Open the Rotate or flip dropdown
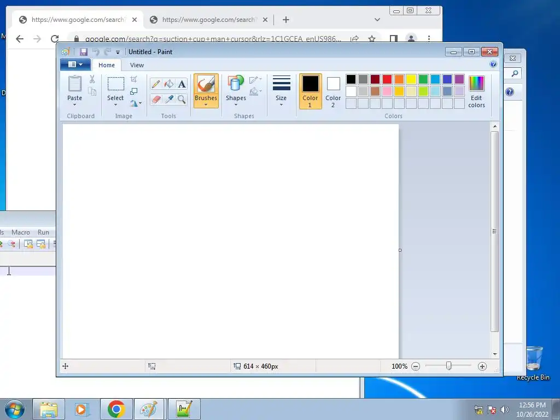The width and height of the screenshot is (560, 420). pyautogui.click(x=136, y=103)
